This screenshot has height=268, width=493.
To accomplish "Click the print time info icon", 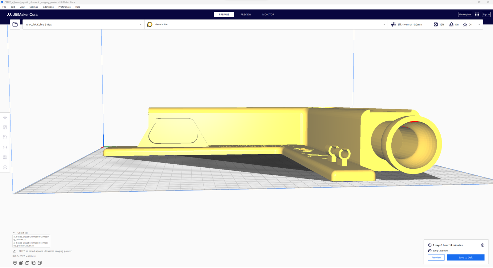I will [x=483, y=245].
